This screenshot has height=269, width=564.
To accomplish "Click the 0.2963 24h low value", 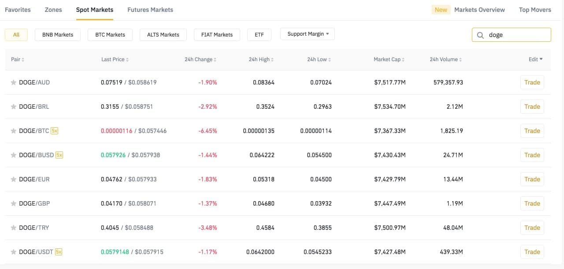I will (323, 107).
